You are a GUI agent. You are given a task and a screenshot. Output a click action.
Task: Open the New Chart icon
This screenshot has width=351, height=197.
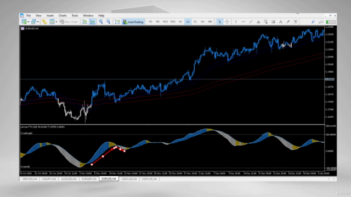(24, 22)
